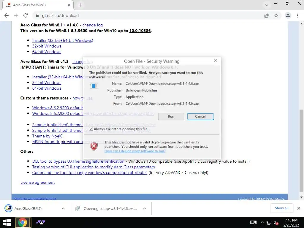The image size is (304, 228).
Task: Click the application file icon in dialog
Action: pyautogui.click(x=94, y=86)
